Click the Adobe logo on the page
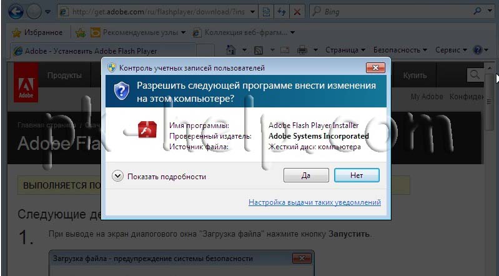 coord(26,82)
